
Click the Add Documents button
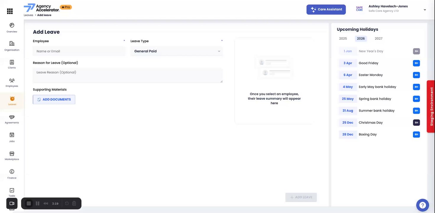[x=54, y=99]
